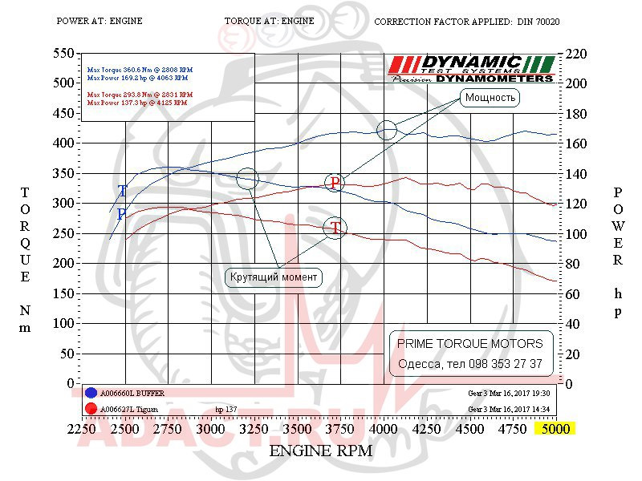Click the 'Gear 3 Mar 16, 2017 14:34' timestamp

tap(509, 409)
